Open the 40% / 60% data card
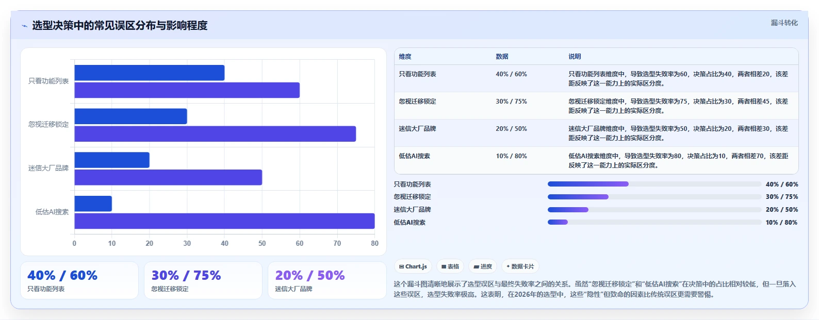Screen dimensions: 819x320 (79, 280)
